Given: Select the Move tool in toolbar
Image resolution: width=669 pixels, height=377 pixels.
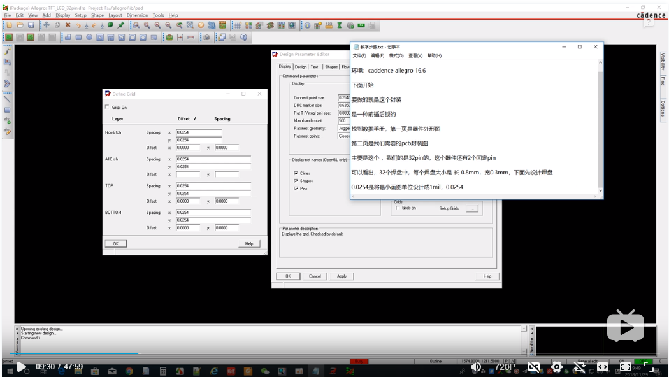Looking at the screenshot, I should (x=46, y=25).
